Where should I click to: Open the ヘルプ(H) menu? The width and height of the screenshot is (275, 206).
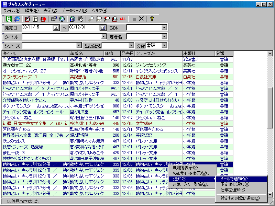click(x=100, y=11)
